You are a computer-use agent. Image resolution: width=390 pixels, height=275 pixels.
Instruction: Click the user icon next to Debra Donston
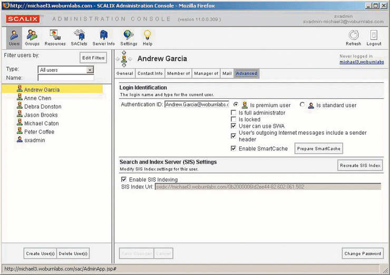pyautogui.click(x=19, y=106)
